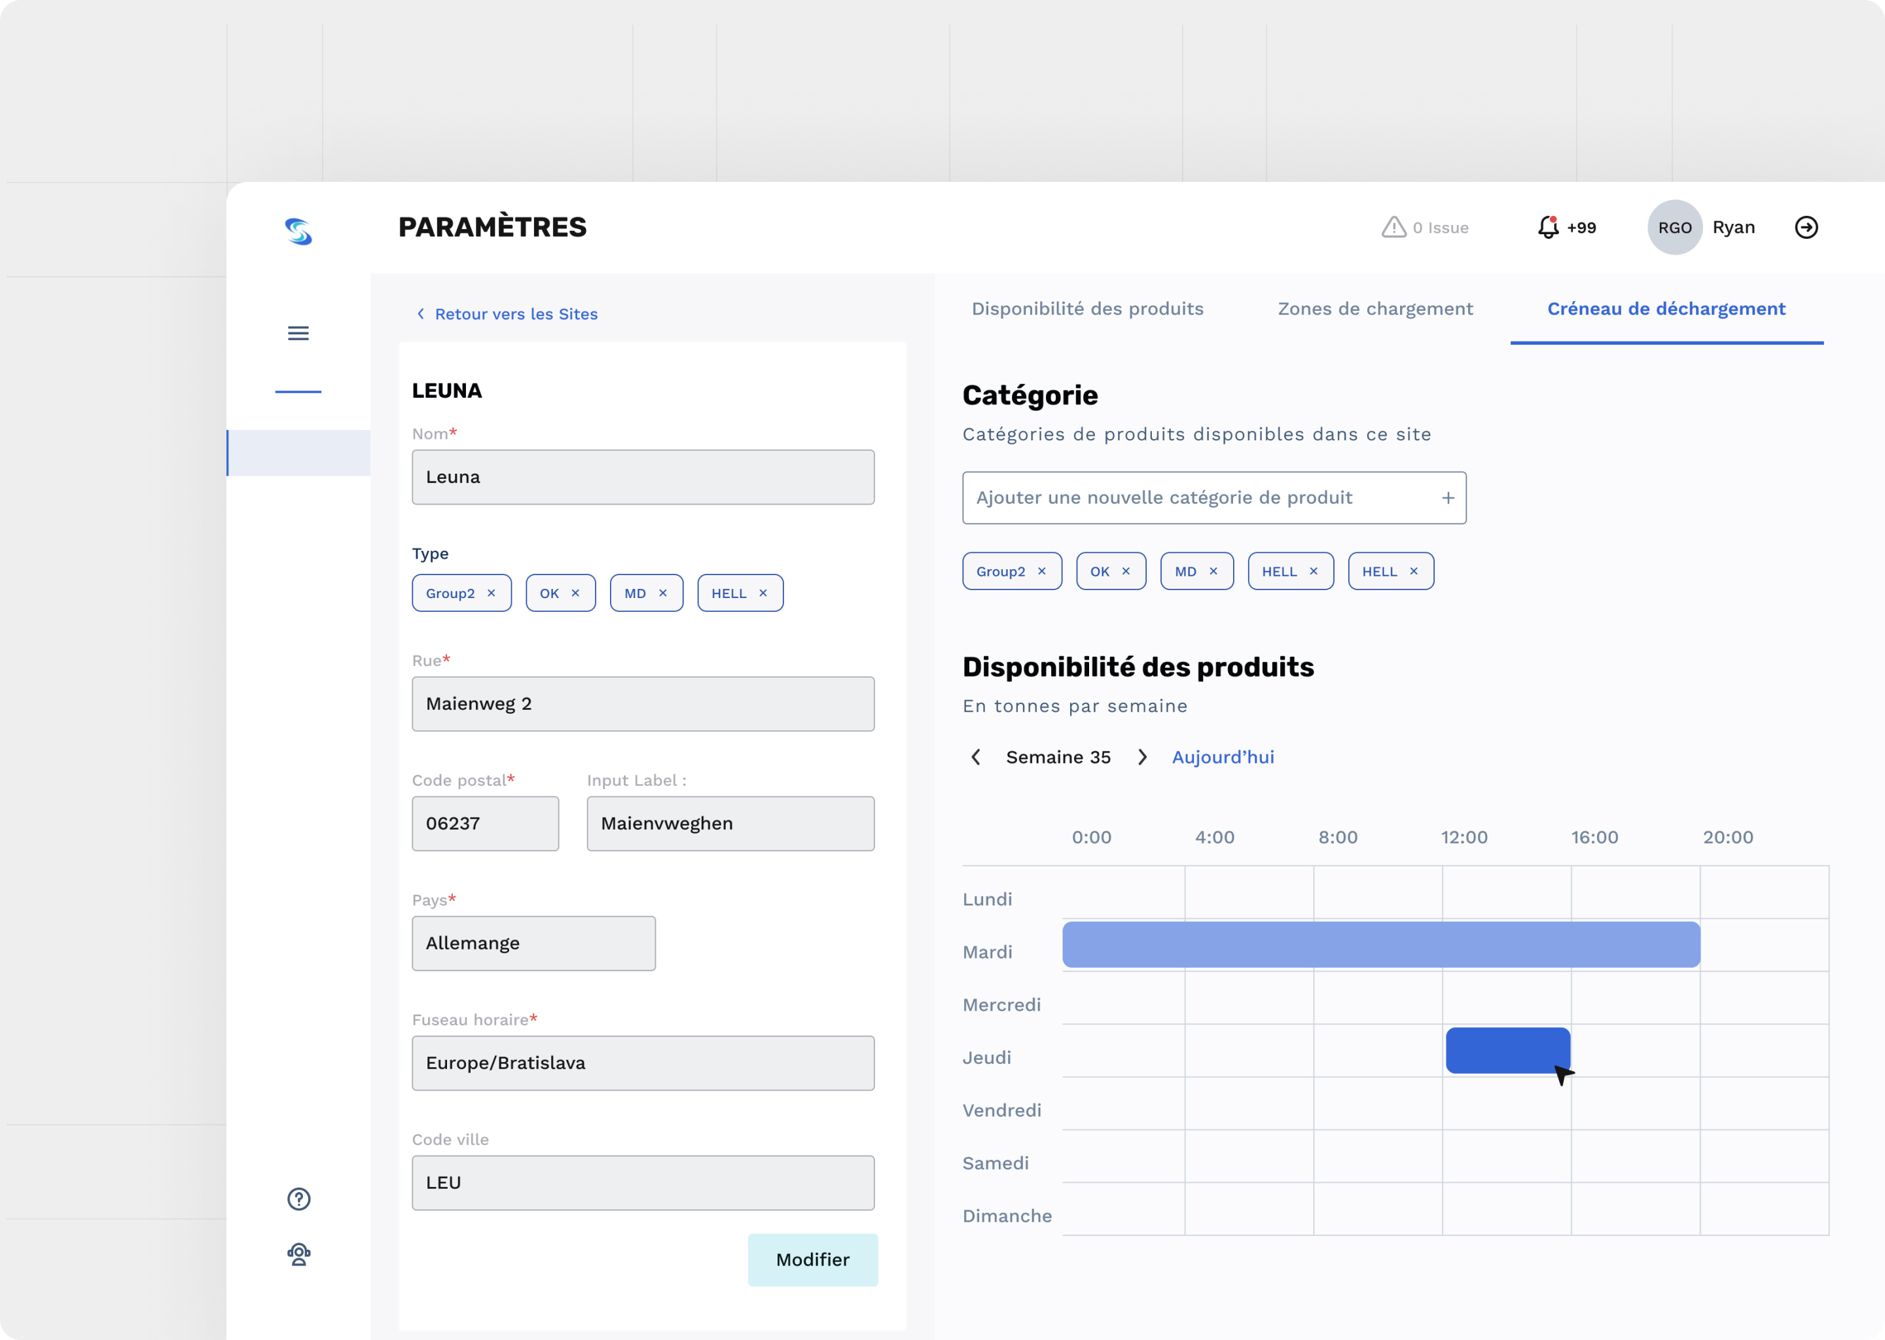1885x1340 pixels.
Task: Advance to next week with the right chevron
Action: coord(1144,756)
